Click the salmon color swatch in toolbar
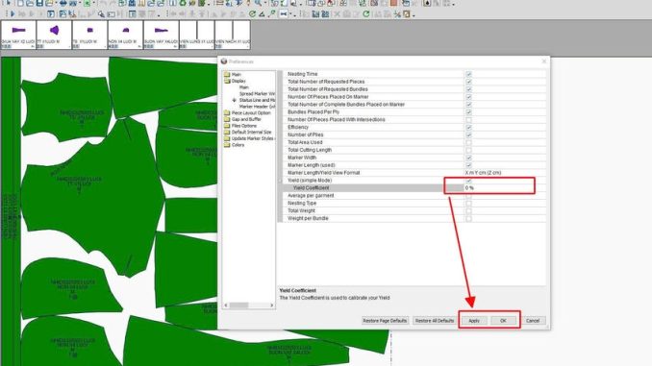 pos(393,3)
